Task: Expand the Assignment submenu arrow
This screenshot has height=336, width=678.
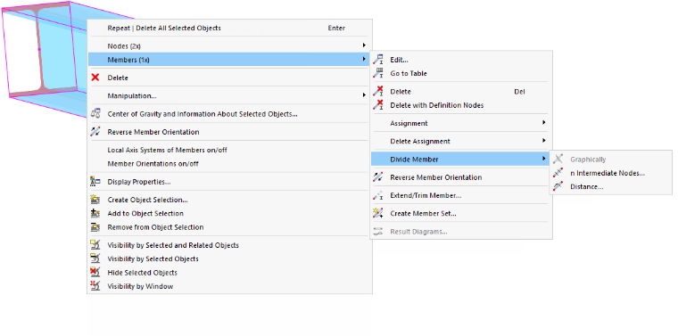Action: (544, 123)
